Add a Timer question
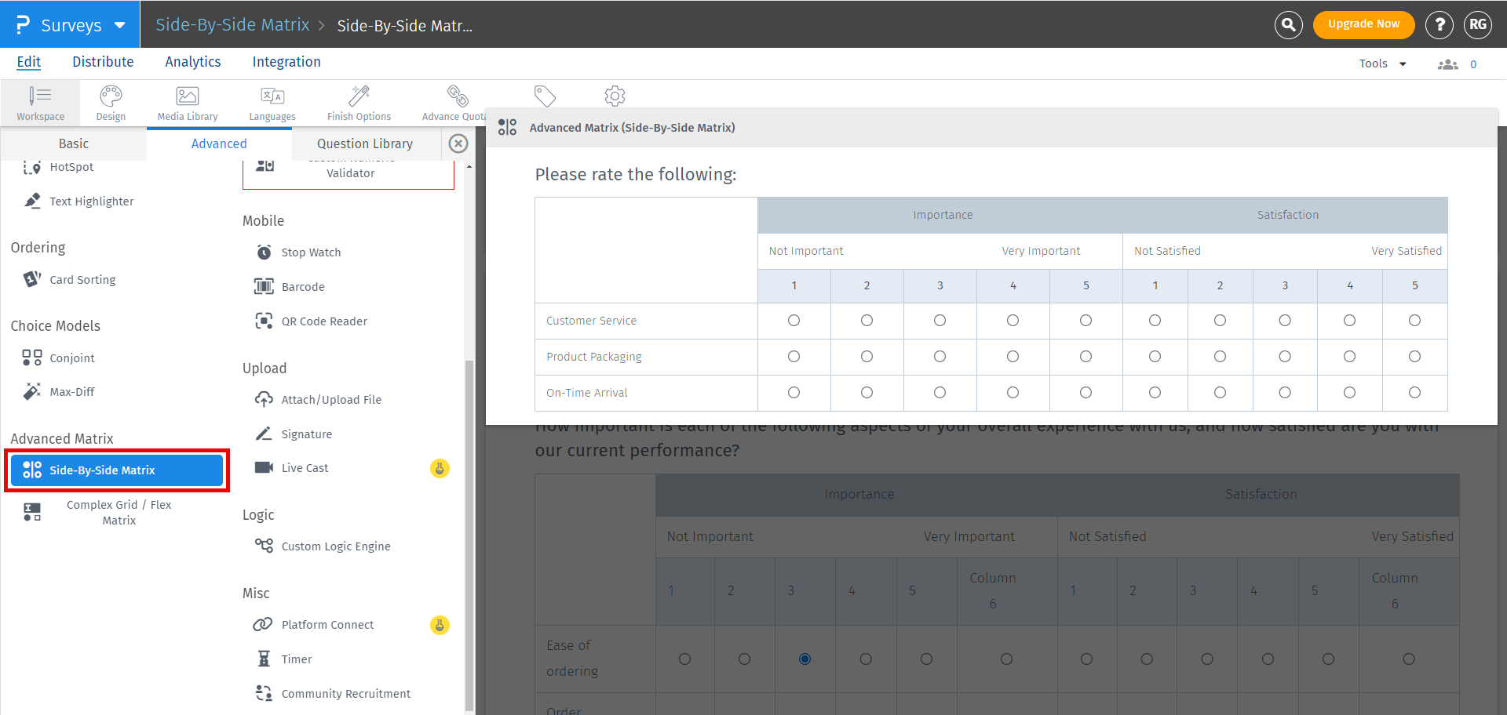The image size is (1507, 715). click(x=295, y=659)
